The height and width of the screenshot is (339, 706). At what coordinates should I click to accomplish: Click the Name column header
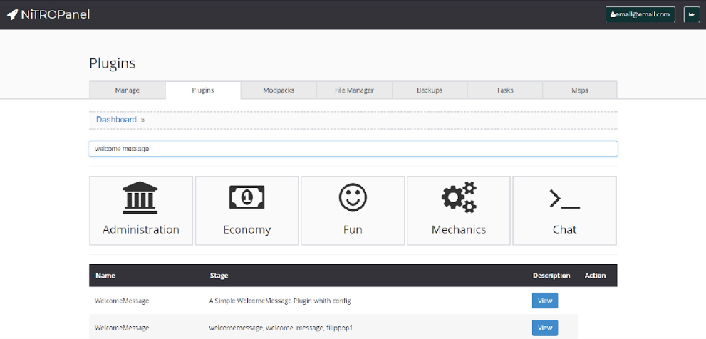point(105,276)
